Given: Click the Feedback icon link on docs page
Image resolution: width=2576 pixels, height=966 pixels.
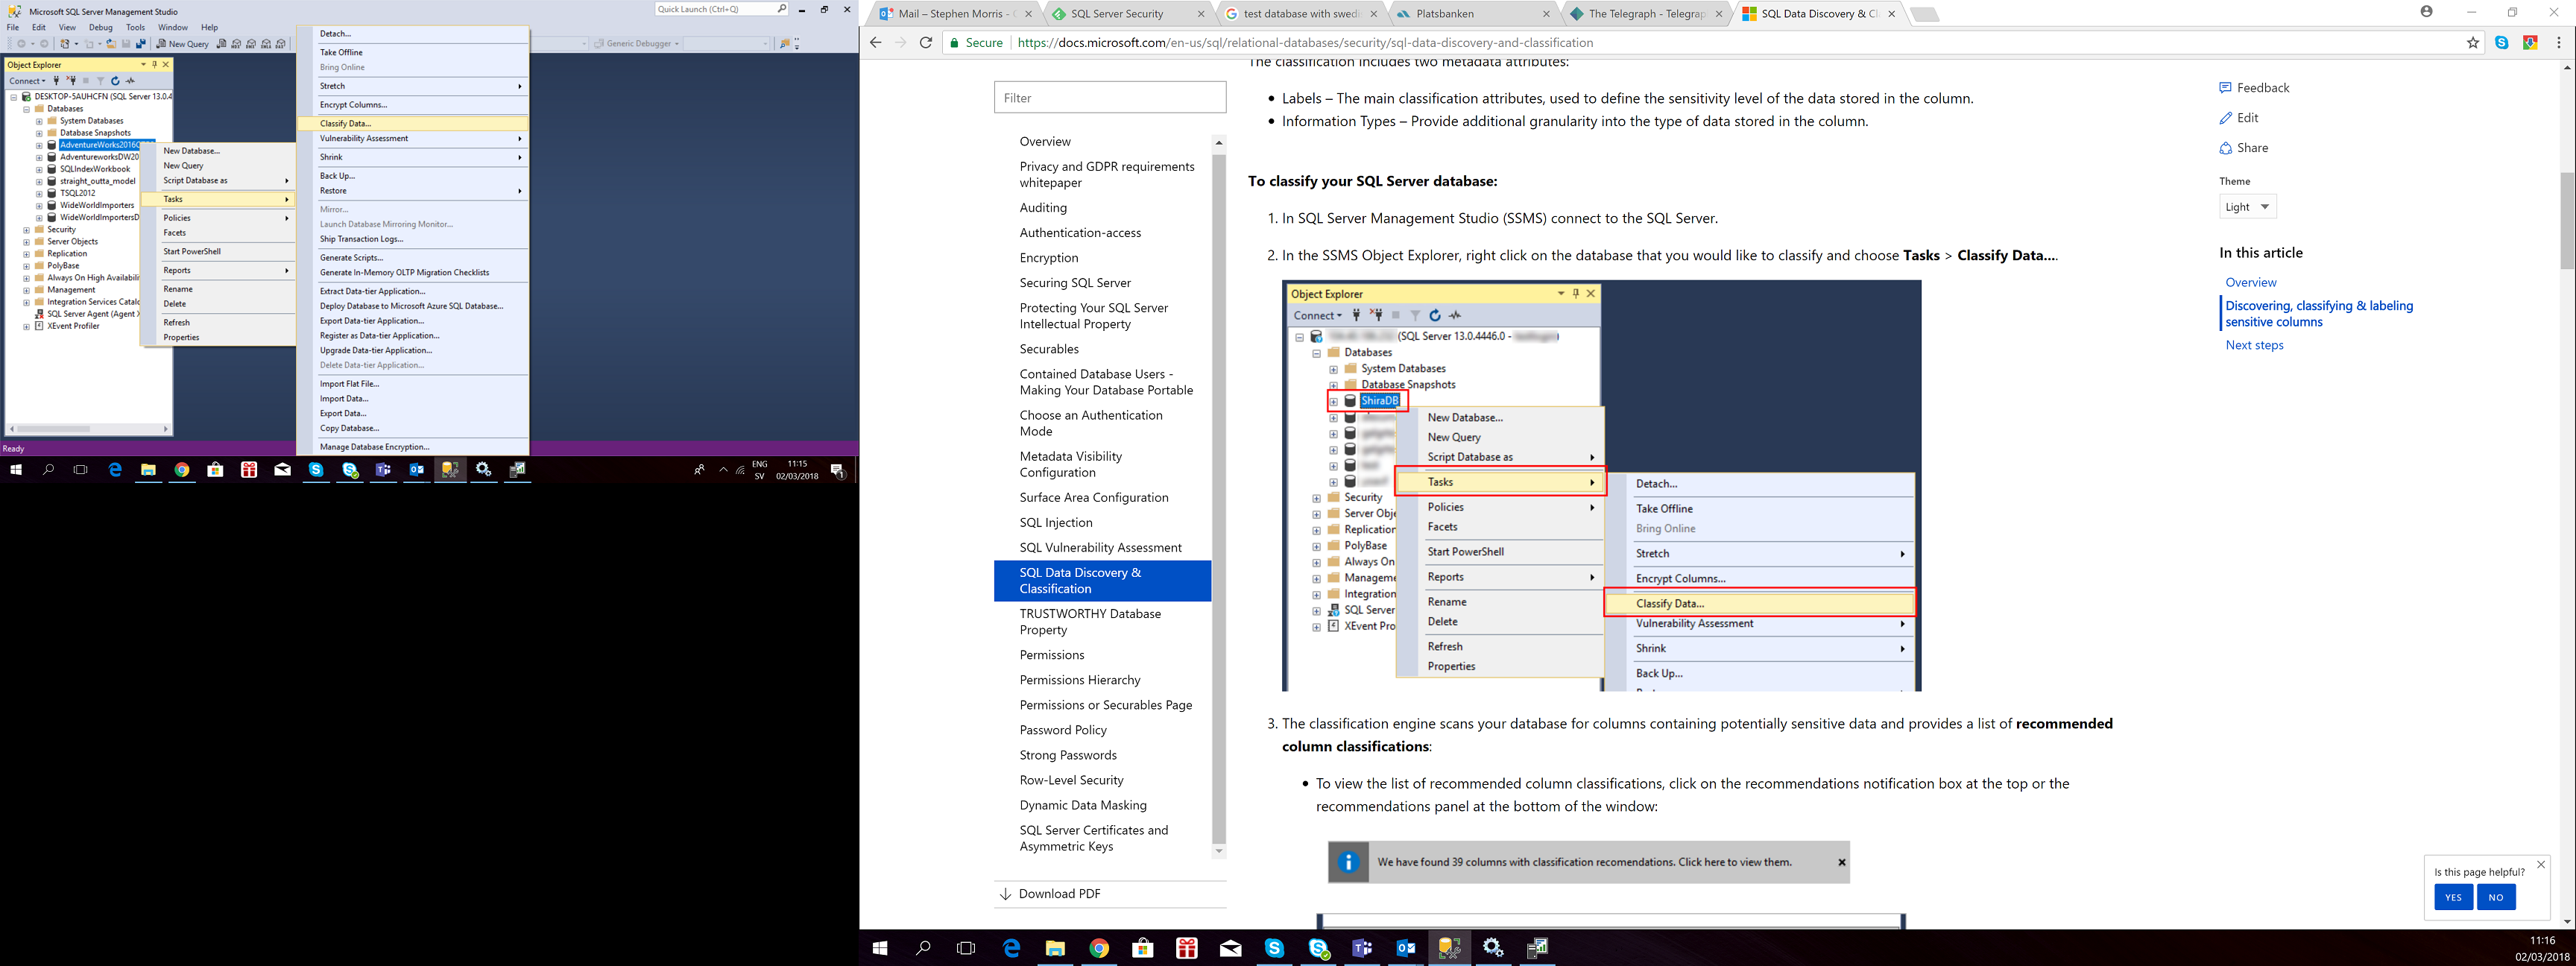Looking at the screenshot, I should (2253, 88).
